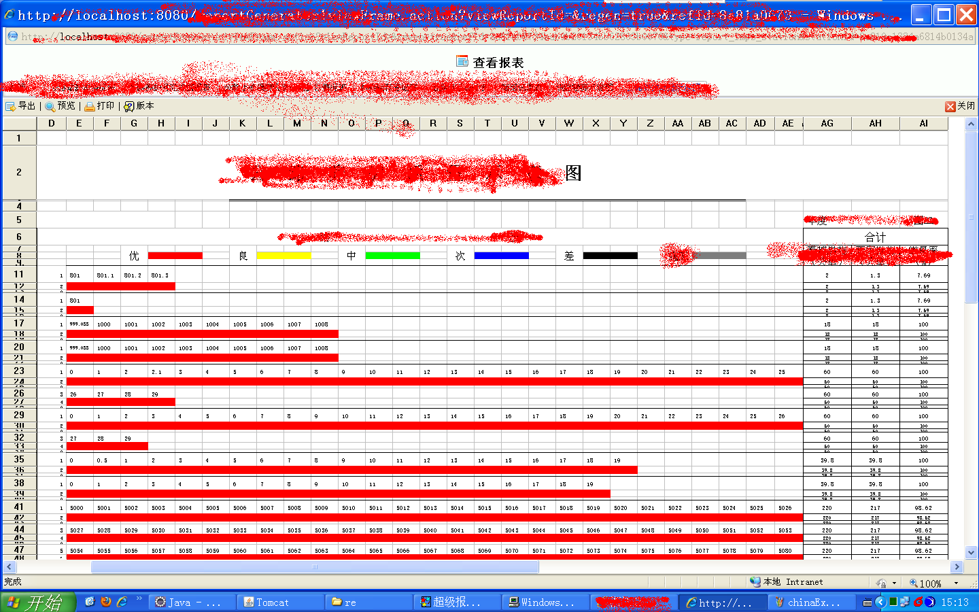This screenshot has height=612, width=979.
Task: Open the re folder taskbar item
Action: [369, 602]
